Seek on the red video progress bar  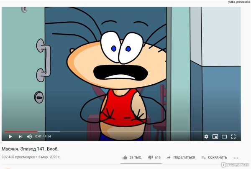pos(21,132)
